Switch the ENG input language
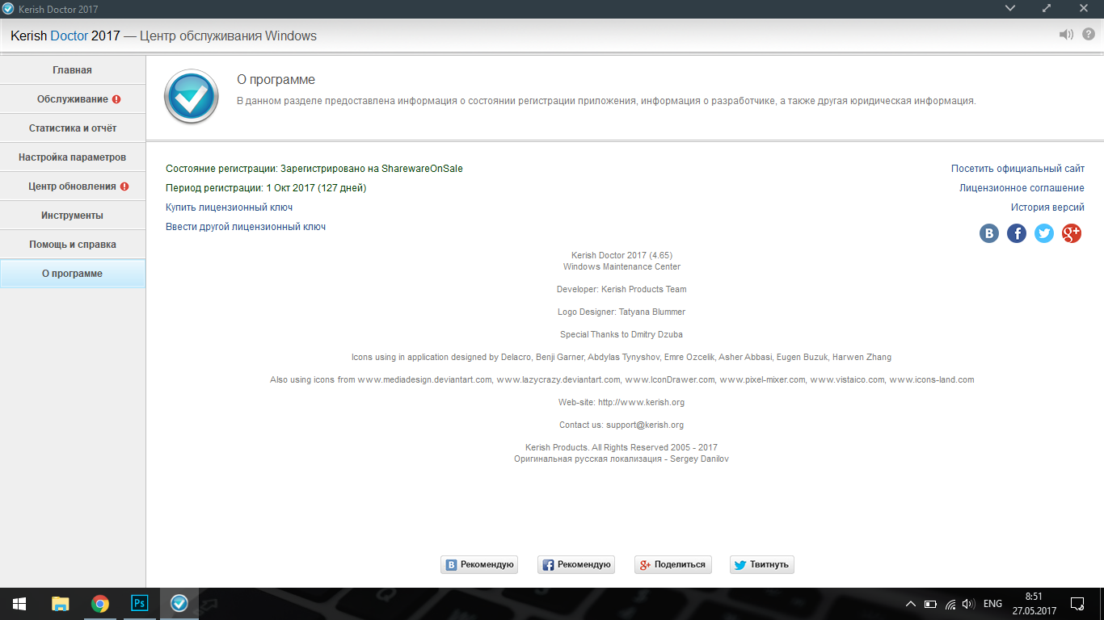The height and width of the screenshot is (620, 1104). (992, 604)
